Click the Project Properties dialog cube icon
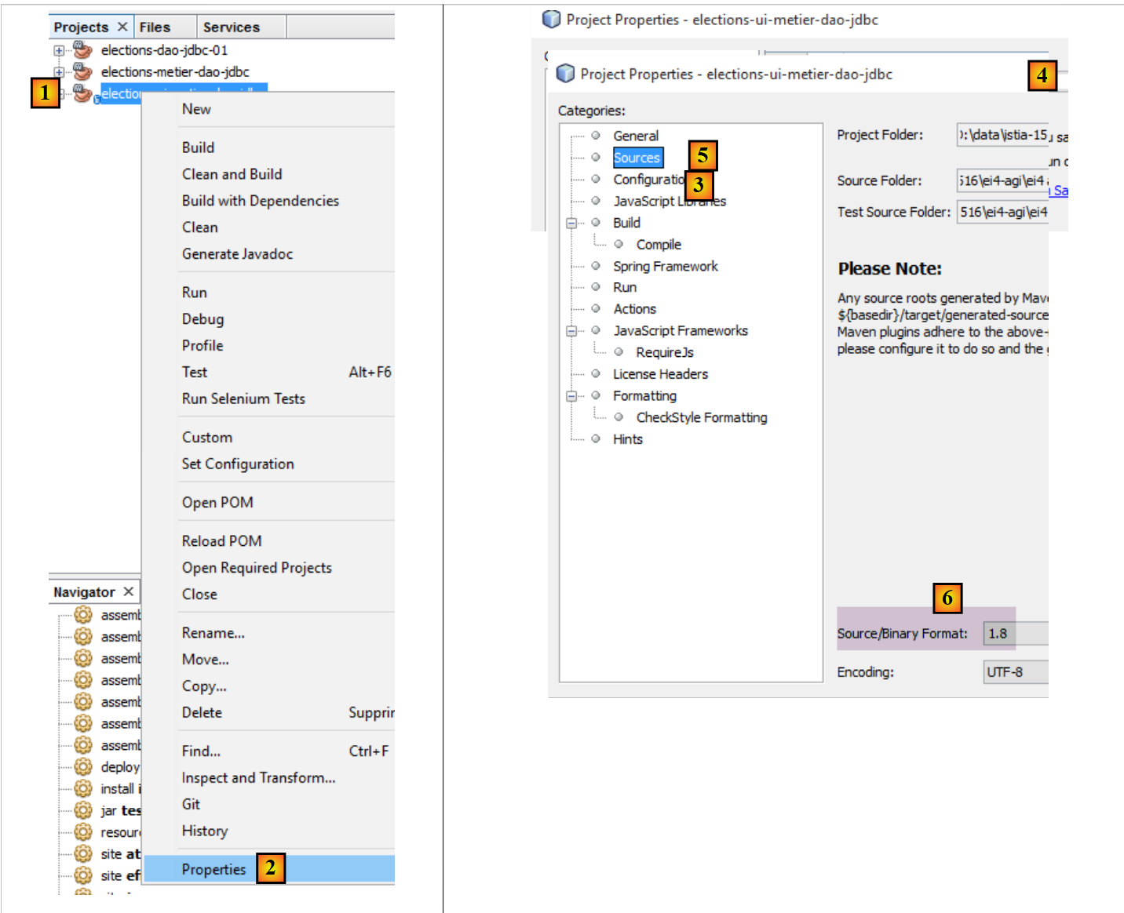The image size is (1124, 913). [x=565, y=74]
